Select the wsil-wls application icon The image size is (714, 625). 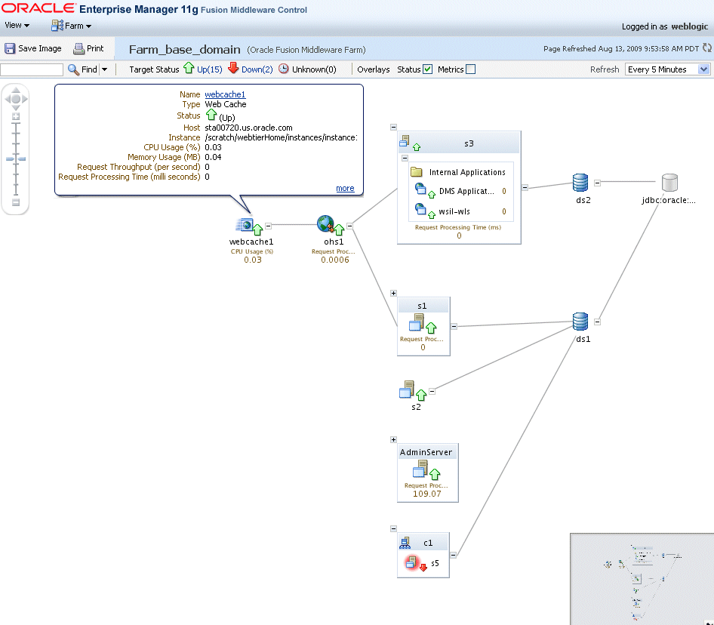420,209
